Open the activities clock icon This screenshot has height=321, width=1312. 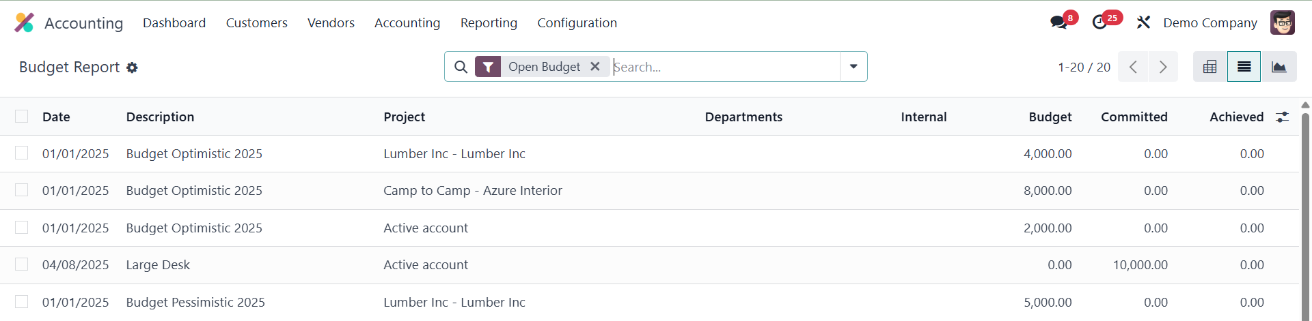click(x=1099, y=22)
